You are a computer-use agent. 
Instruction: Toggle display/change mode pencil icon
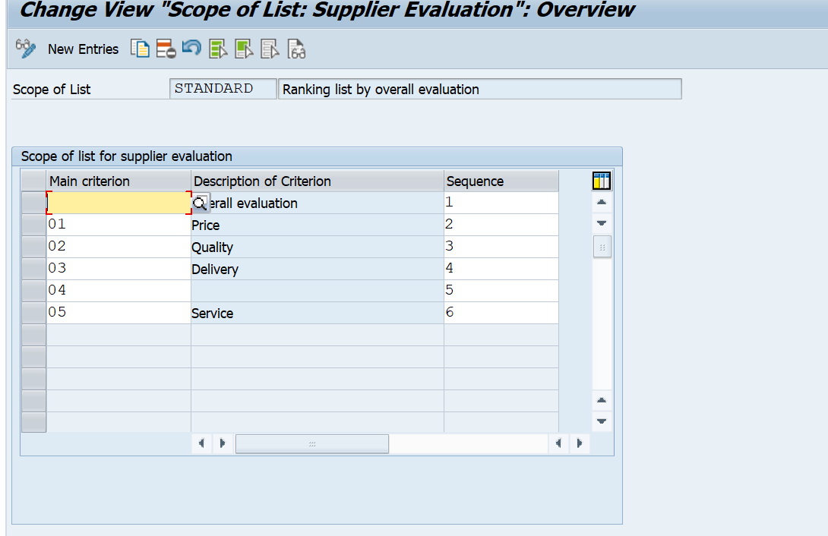[25, 49]
